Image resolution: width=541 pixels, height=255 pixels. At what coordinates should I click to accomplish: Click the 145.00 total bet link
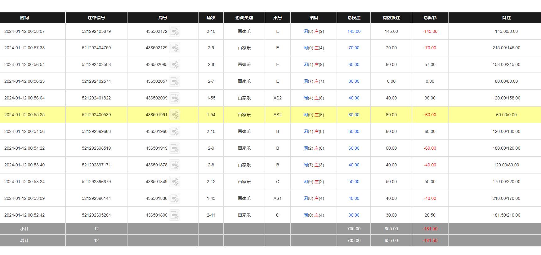tap(354, 31)
